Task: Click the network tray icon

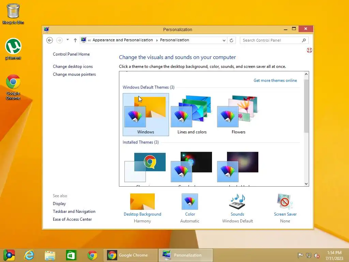Action: 308,255
